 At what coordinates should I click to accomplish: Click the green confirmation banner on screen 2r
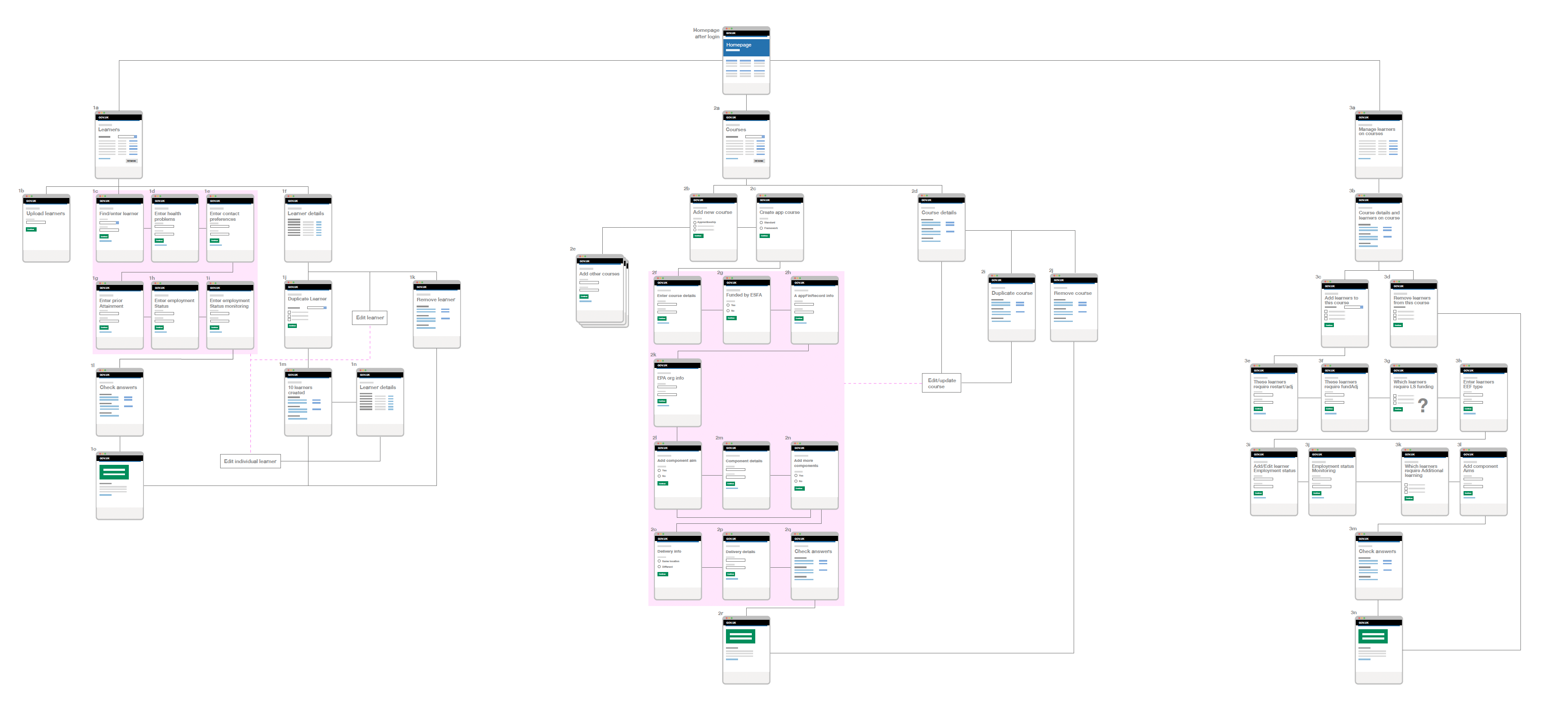tap(740, 636)
